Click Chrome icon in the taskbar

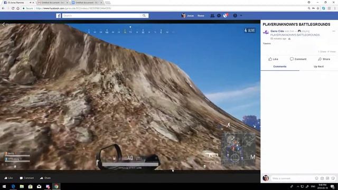57,186
